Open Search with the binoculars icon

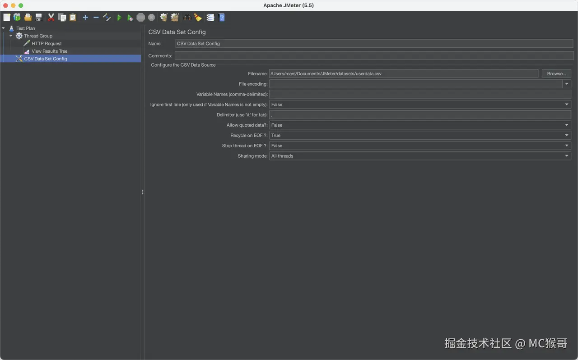click(187, 18)
